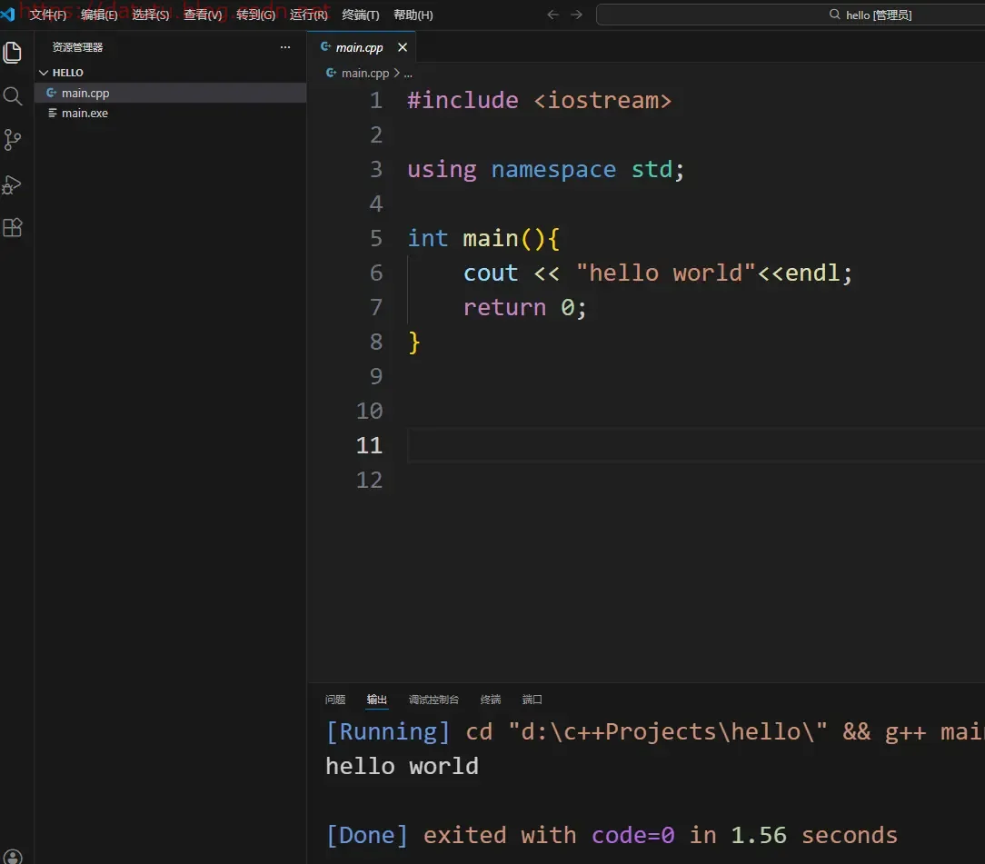Switch to the 问题 panel tab
The image size is (985, 864).
tap(335, 700)
